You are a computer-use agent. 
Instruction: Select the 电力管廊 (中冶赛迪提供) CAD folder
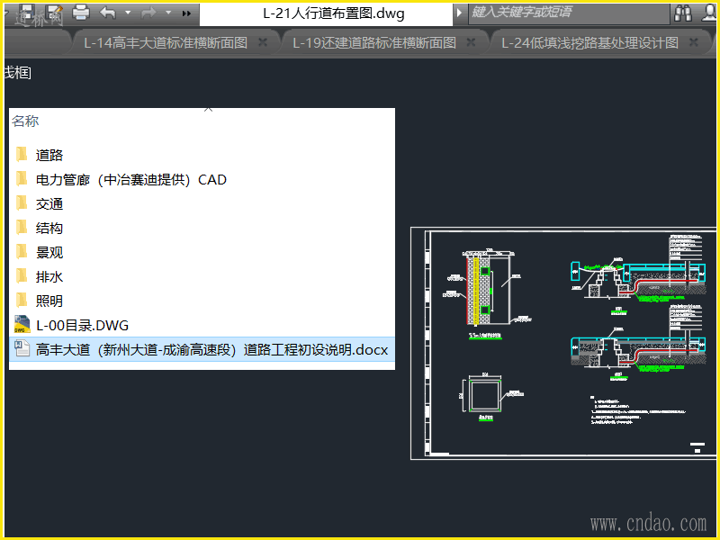202,179
